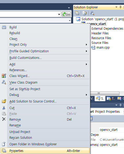Click Remove with the X icon
The image size is (124, 154).
45,119
